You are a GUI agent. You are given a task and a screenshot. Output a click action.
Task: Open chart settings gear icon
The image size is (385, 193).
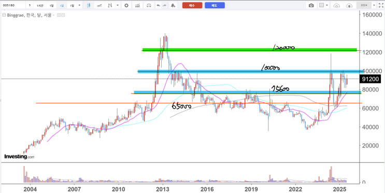126,5
